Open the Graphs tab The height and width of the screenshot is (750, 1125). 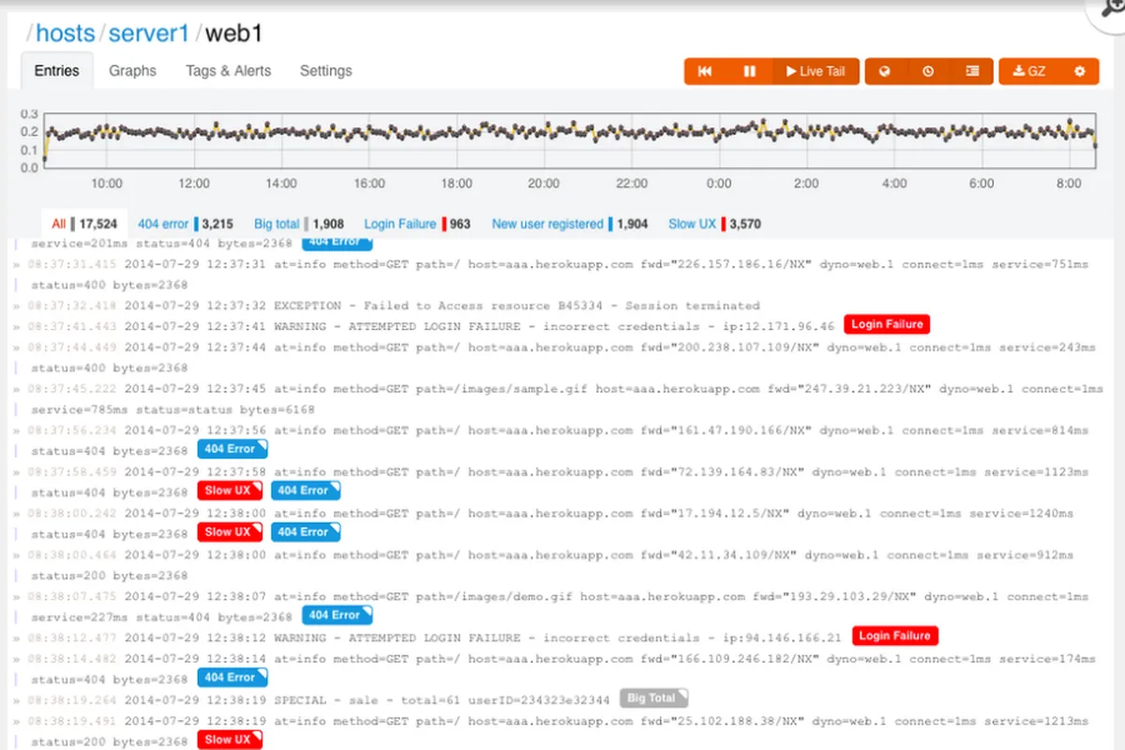coord(132,70)
